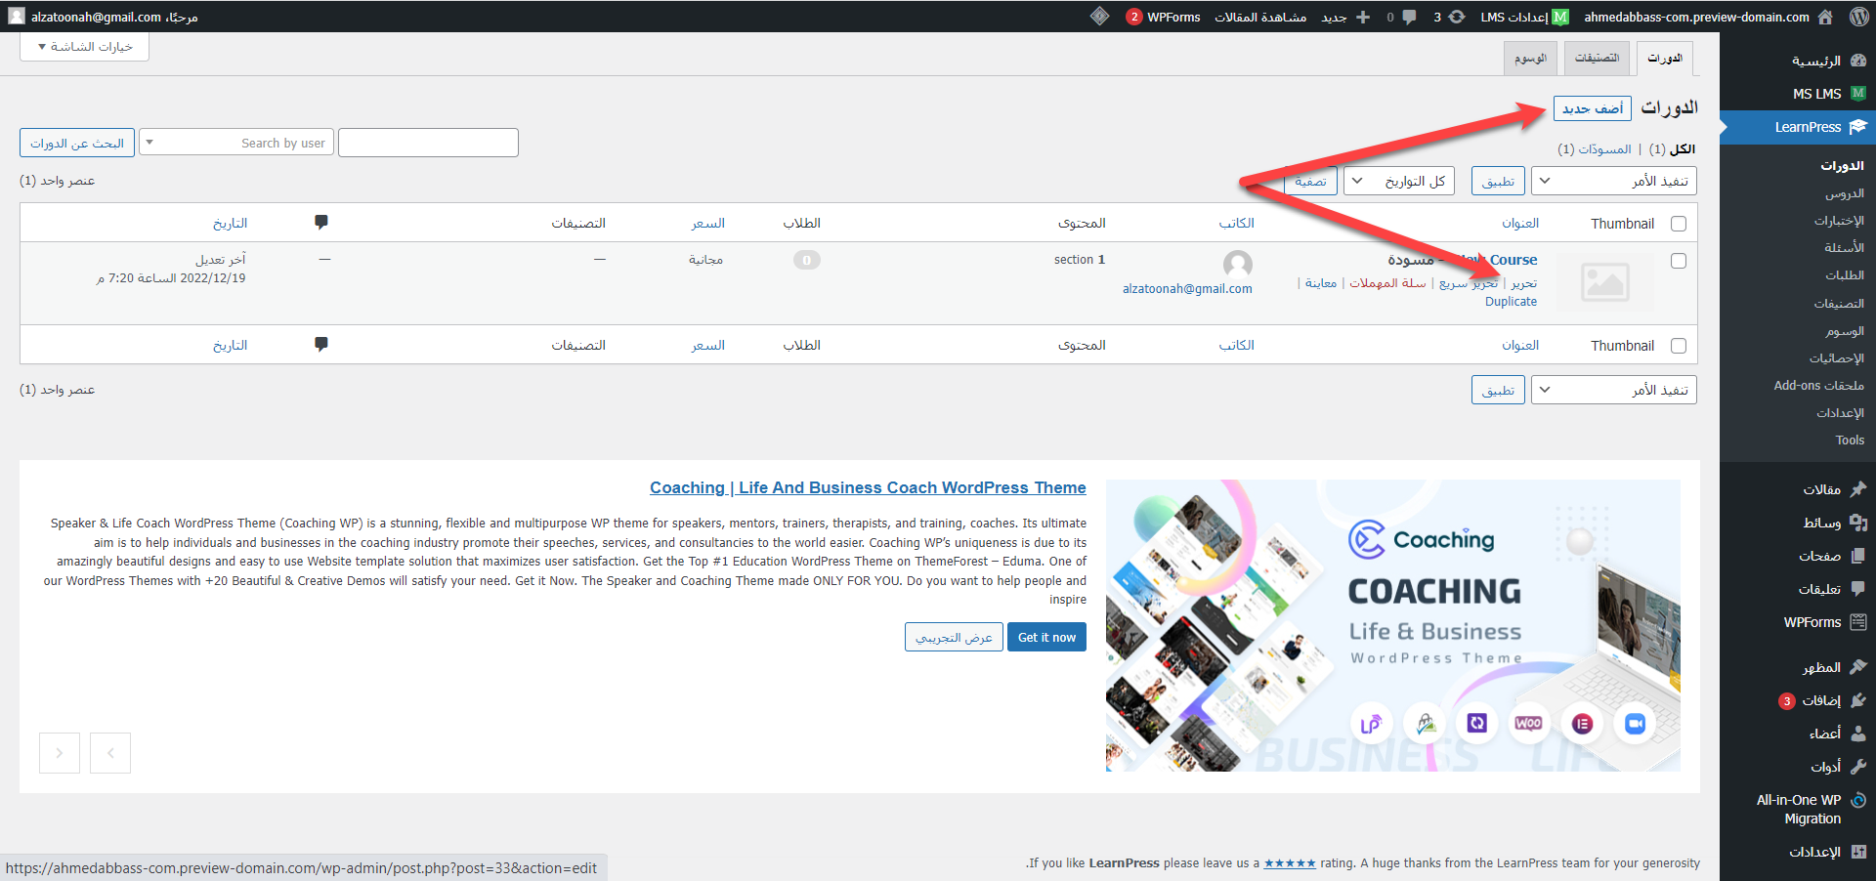Open the WPForms sidebar icon

[x=1858, y=622]
